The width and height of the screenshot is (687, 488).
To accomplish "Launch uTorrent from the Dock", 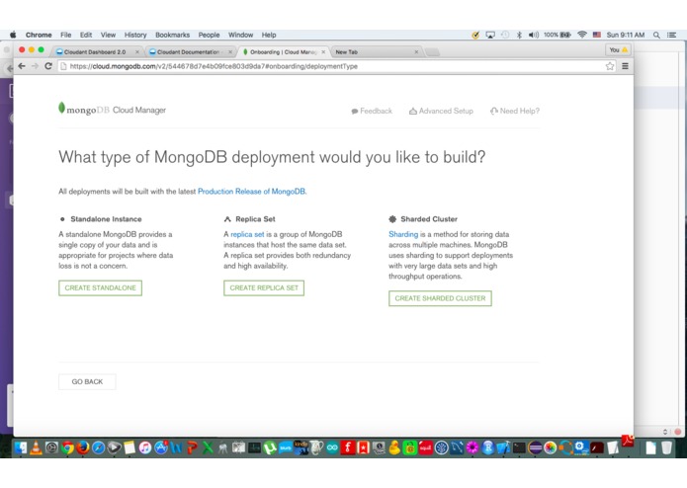I will point(270,447).
